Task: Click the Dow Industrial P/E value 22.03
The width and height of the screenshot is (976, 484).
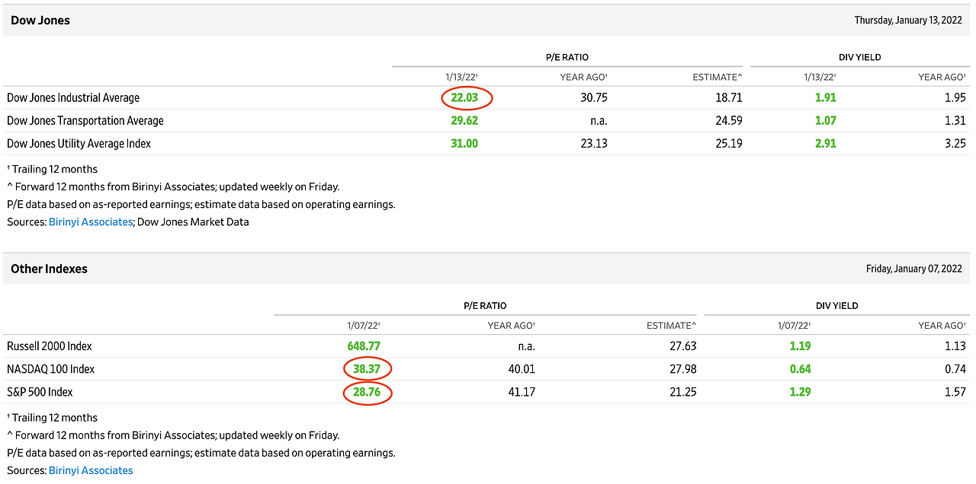Action: (x=464, y=97)
